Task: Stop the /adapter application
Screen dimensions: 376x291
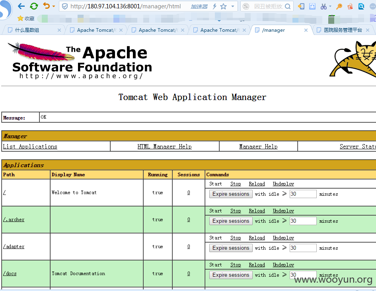Action: (236, 238)
